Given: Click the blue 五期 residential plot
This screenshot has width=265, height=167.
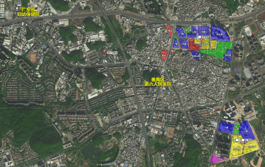Looking at the screenshot, I should pos(184,44).
